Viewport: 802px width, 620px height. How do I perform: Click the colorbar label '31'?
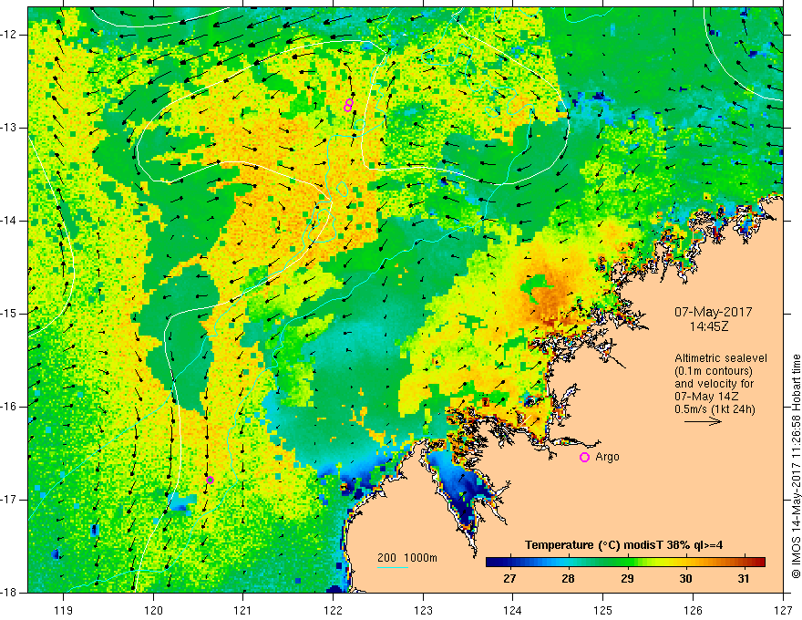point(744,579)
